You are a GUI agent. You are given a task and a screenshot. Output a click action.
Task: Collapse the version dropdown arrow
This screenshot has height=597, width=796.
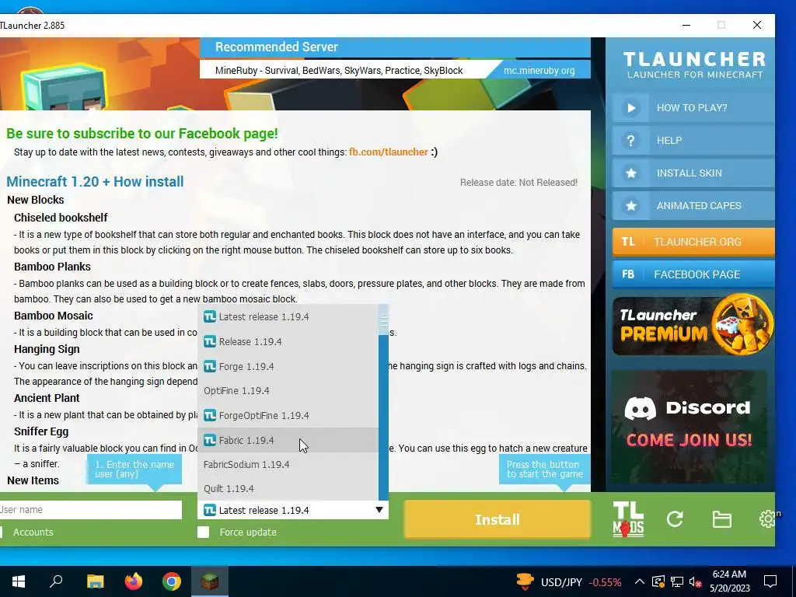coord(379,510)
